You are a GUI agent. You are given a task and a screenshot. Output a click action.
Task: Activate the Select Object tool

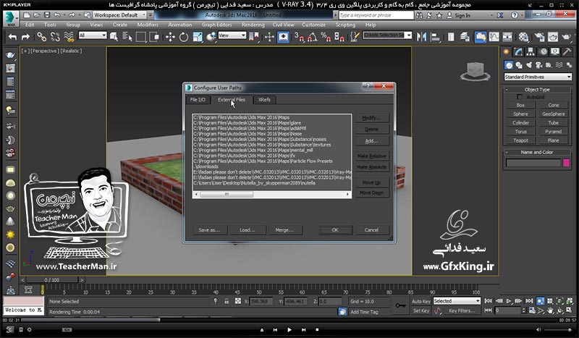tap(114, 37)
